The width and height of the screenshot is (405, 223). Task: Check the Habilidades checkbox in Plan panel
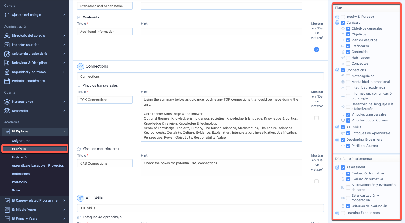tap(348, 58)
